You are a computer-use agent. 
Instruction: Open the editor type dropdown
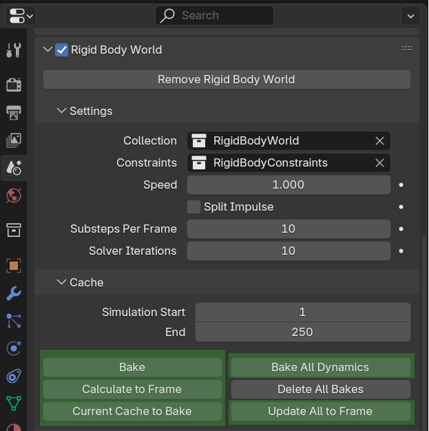click(x=21, y=16)
